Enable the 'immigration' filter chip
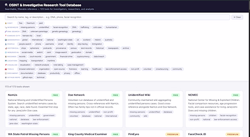 coord(97,44)
